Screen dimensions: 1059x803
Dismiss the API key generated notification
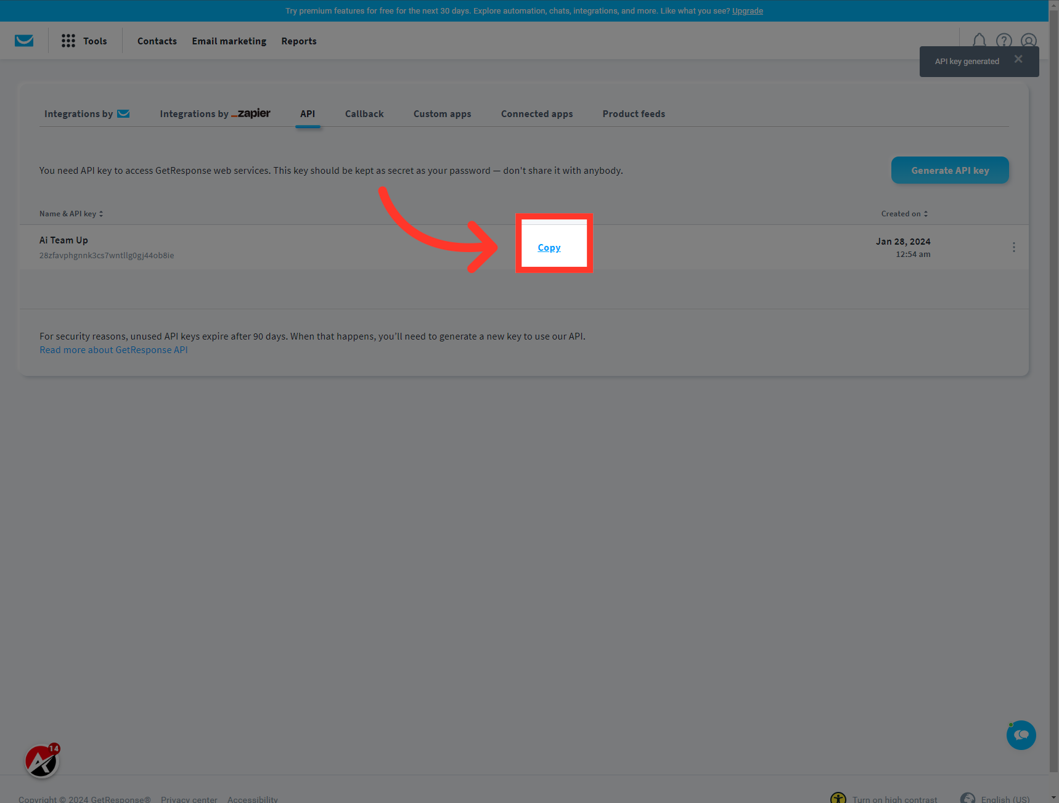tap(1018, 59)
